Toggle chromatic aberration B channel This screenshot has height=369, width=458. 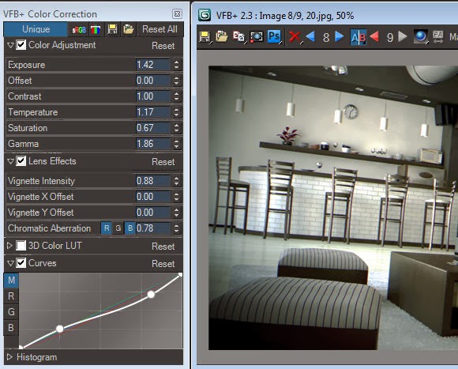pyautogui.click(x=130, y=228)
